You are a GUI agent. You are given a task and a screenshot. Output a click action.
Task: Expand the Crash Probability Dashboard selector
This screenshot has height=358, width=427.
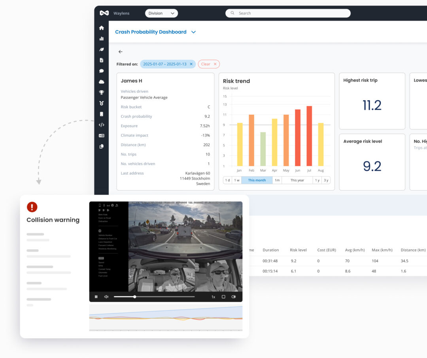[x=193, y=32]
